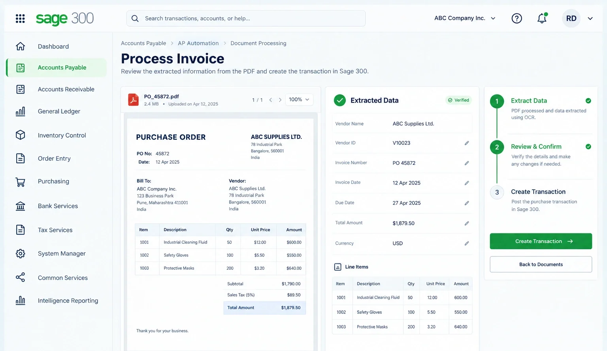607x351 pixels.
Task: Click the Accounts Receivable sidebar icon
Action: point(21,90)
